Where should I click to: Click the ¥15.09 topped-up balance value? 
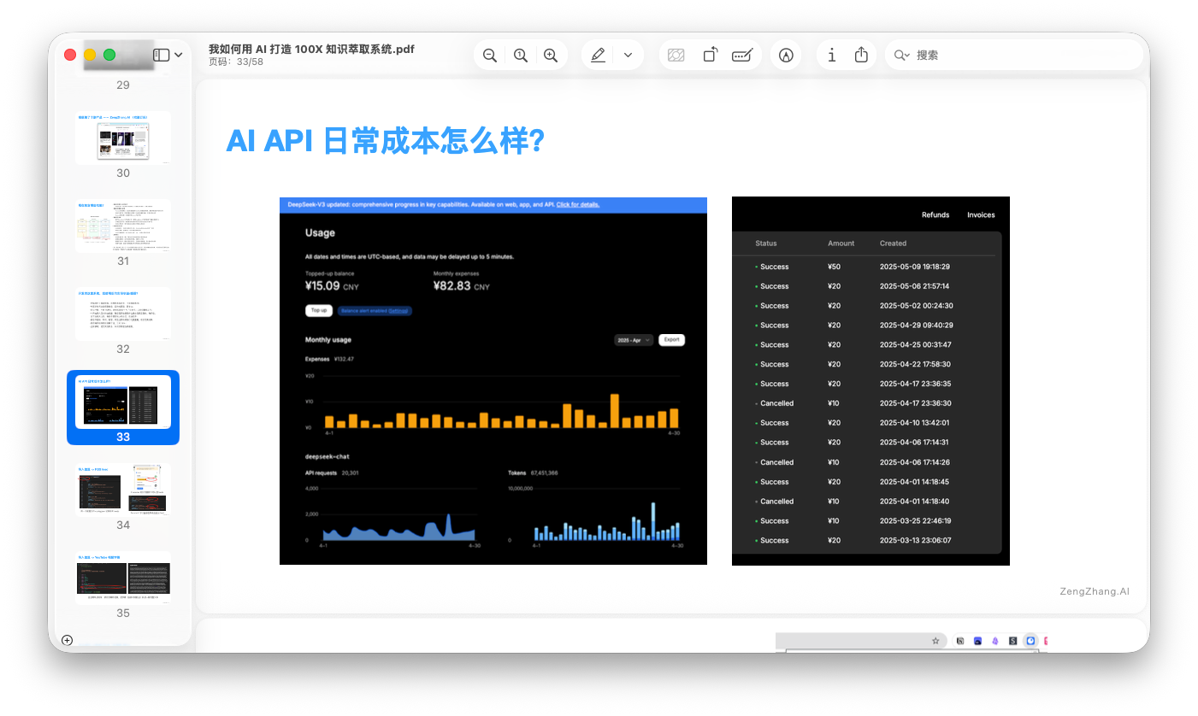click(x=322, y=285)
